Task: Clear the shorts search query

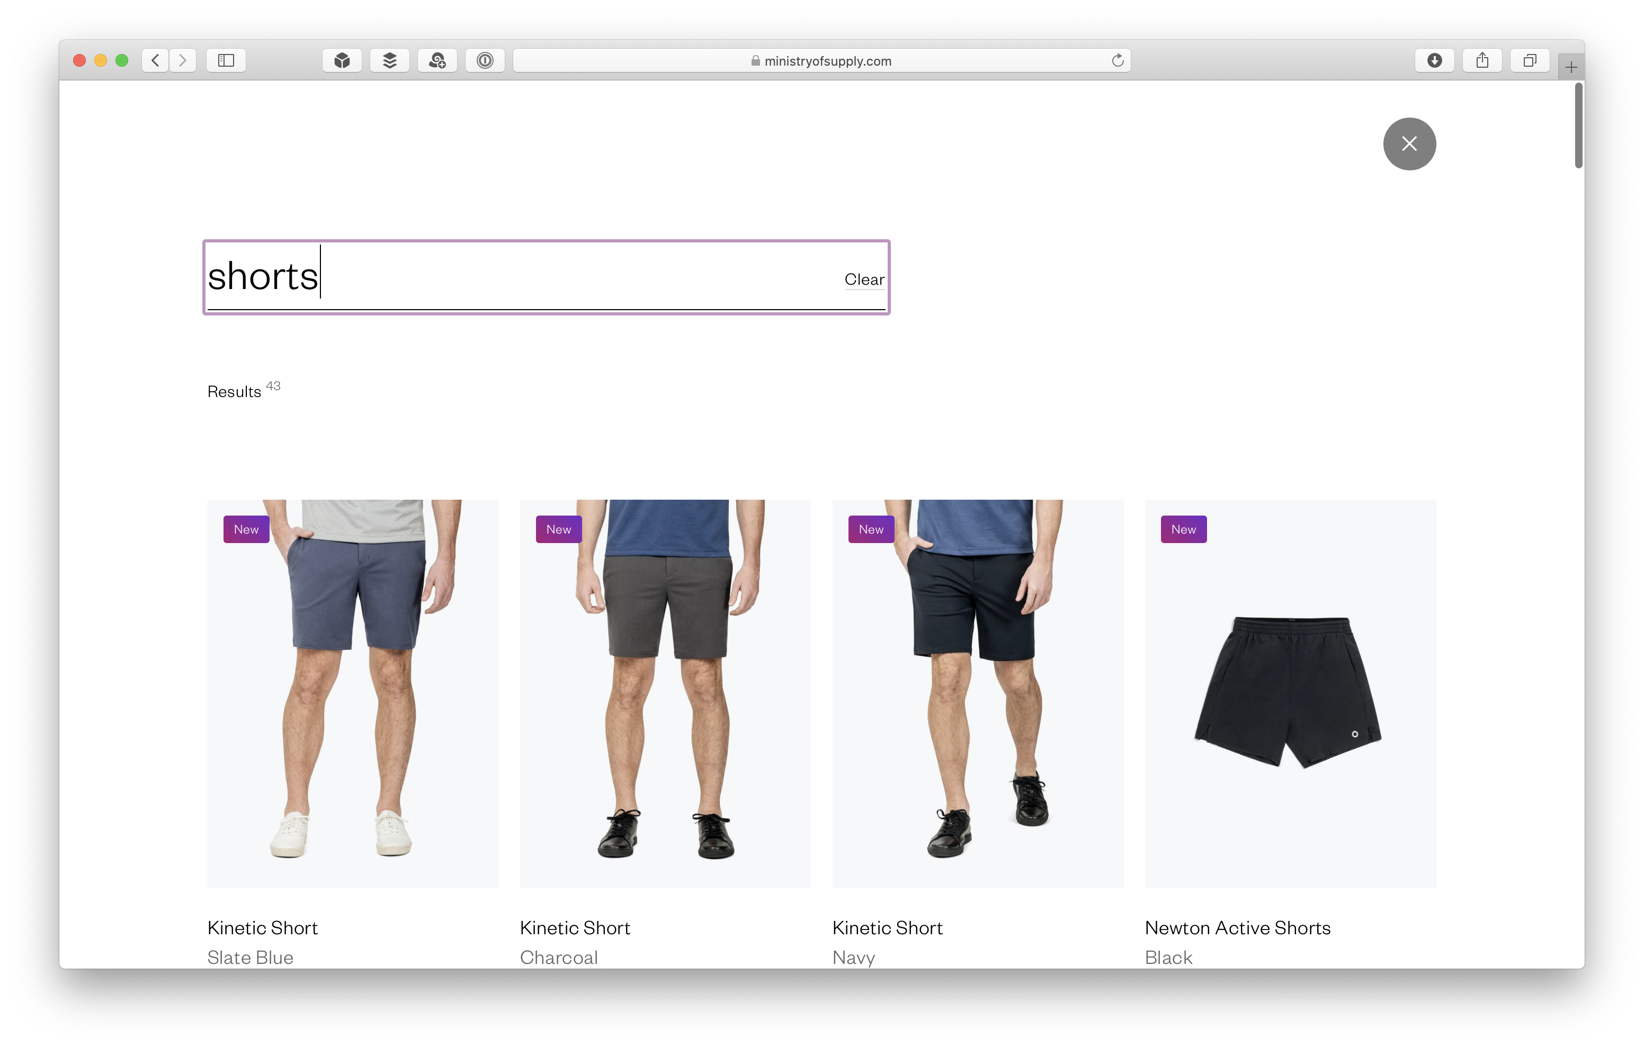Action: 864,279
